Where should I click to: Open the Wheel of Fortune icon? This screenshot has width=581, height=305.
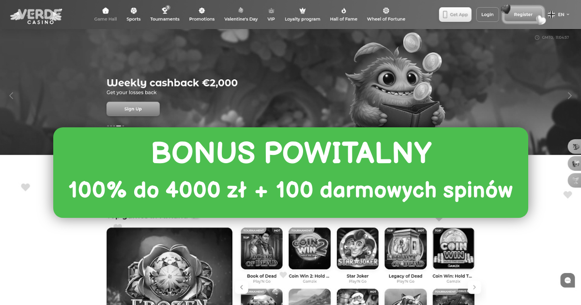pyautogui.click(x=386, y=11)
